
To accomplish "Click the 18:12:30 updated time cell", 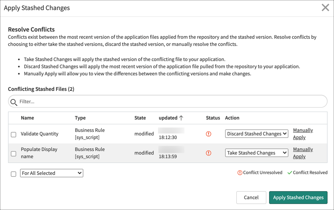I will pos(168,137).
